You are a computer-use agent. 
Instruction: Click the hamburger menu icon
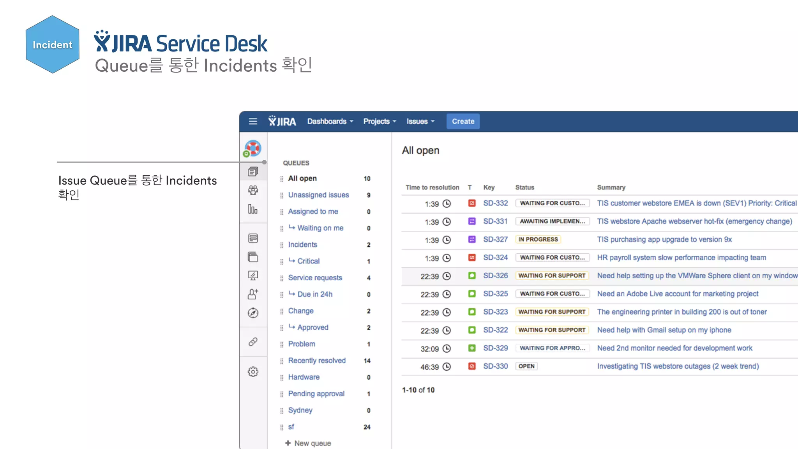pyautogui.click(x=253, y=121)
